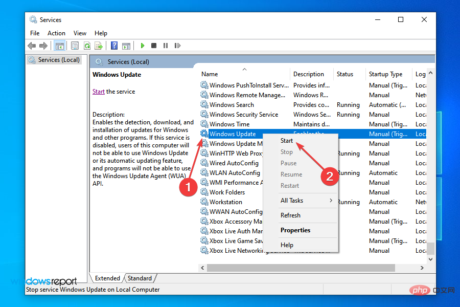
Task: Select the Windows Search service entry
Action: point(231,104)
